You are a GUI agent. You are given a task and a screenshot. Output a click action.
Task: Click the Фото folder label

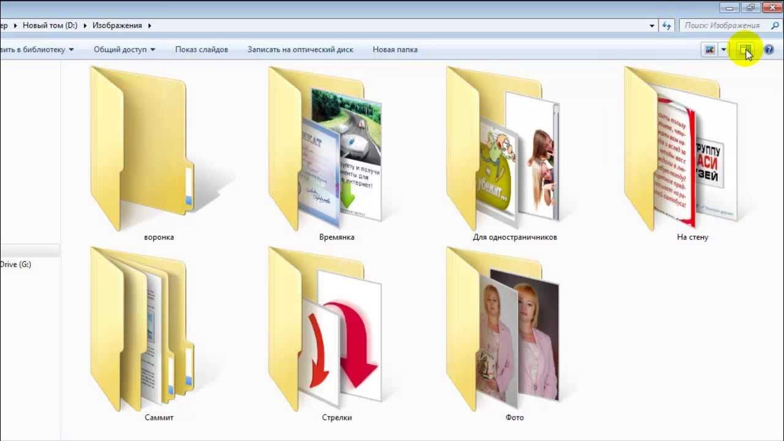[515, 418]
